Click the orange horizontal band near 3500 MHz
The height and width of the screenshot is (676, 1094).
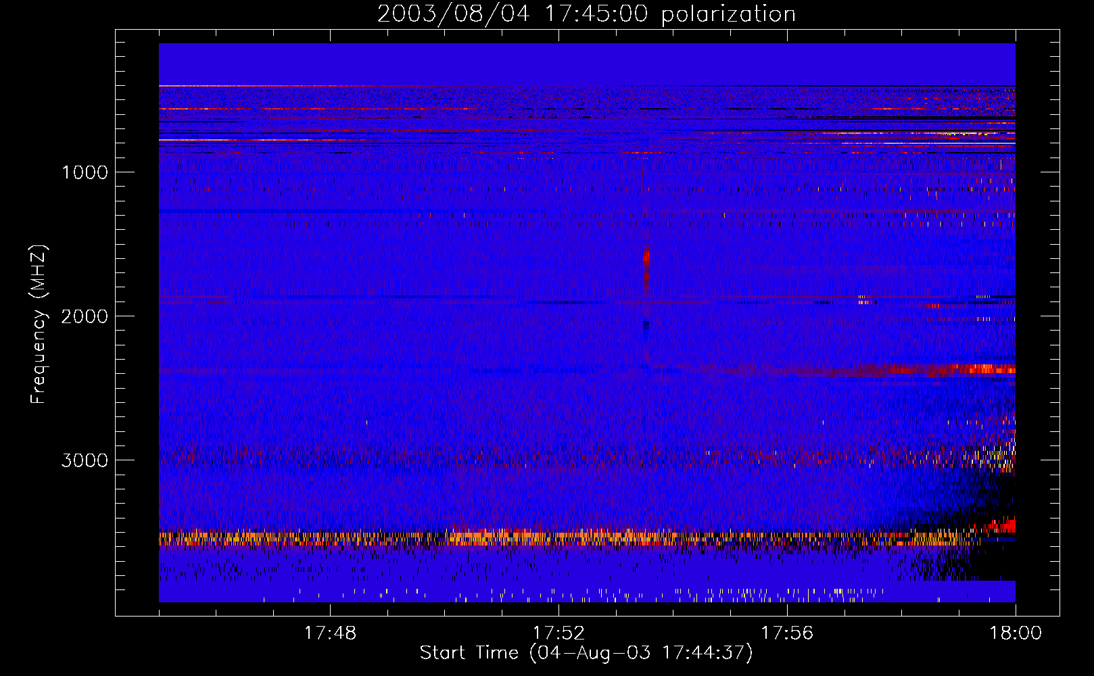(568, 538)
